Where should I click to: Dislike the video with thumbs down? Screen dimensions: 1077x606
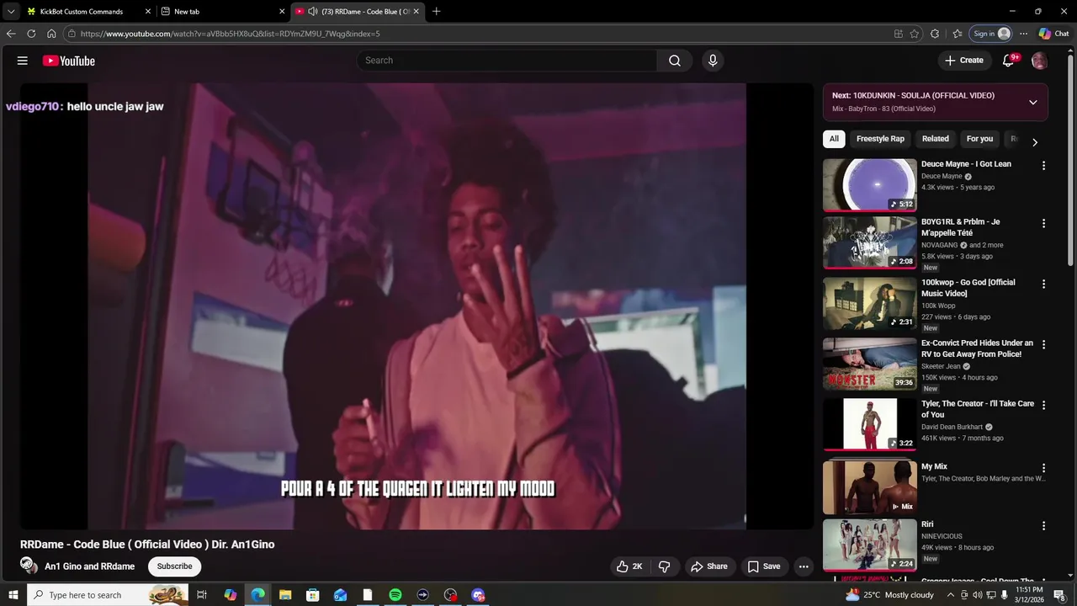(x=664, y=566)
